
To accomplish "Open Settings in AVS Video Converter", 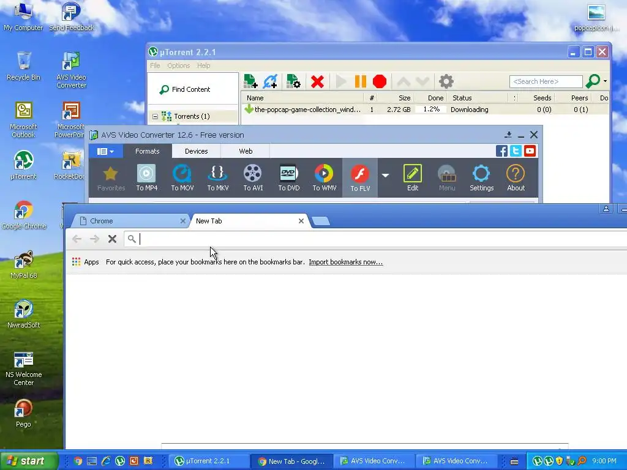I will pyautogui.click(x=481, y=178).
